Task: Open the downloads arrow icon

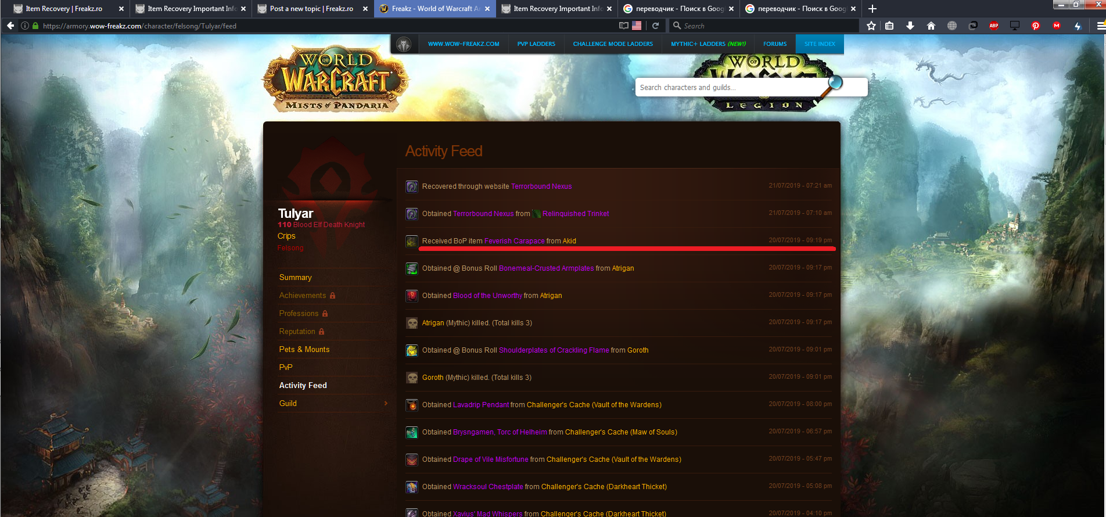Action: pyautogui.click(x=910, y=26)
